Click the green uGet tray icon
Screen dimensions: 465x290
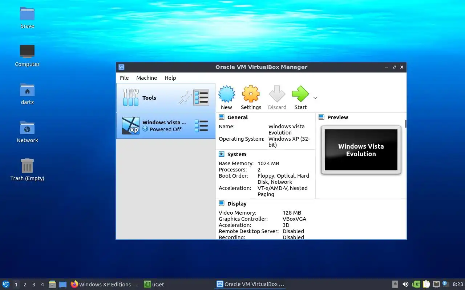(x=416, y=285)
